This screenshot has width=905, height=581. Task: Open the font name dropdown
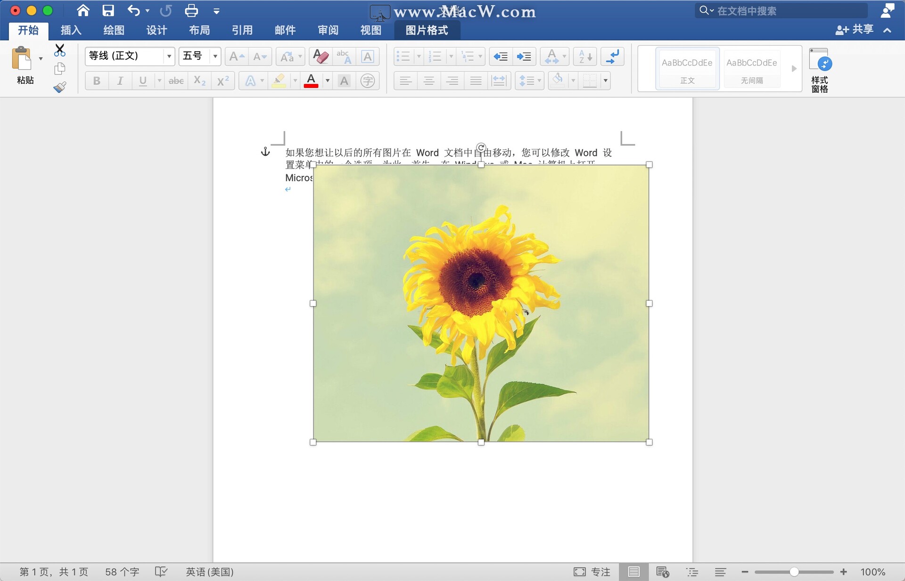pyautogui.click(x=169, y=56)
